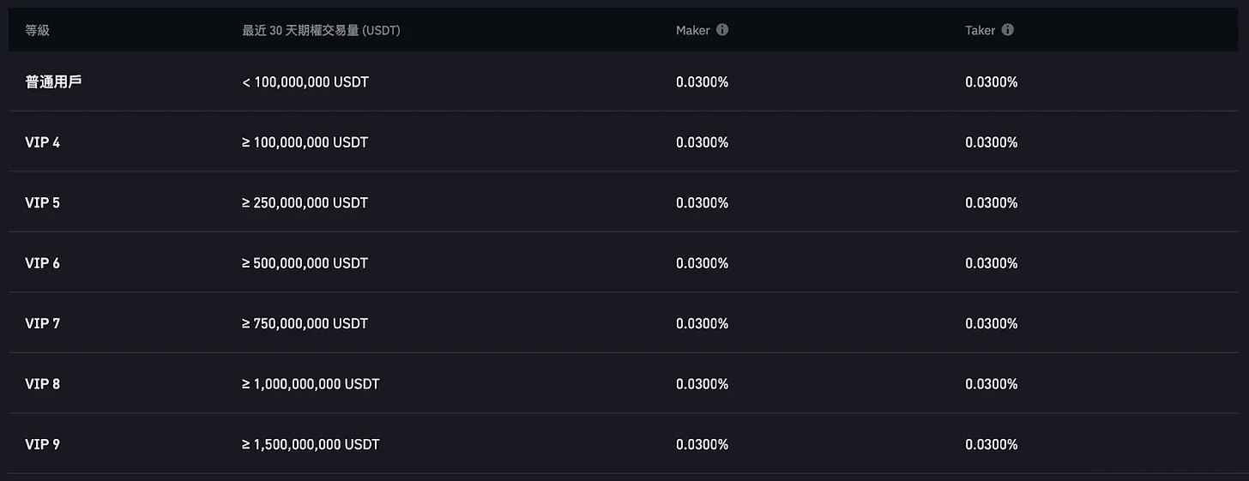The image size is (1249, 481).
Task: Click the VIP 5 level label
Action: coord(43,203)
